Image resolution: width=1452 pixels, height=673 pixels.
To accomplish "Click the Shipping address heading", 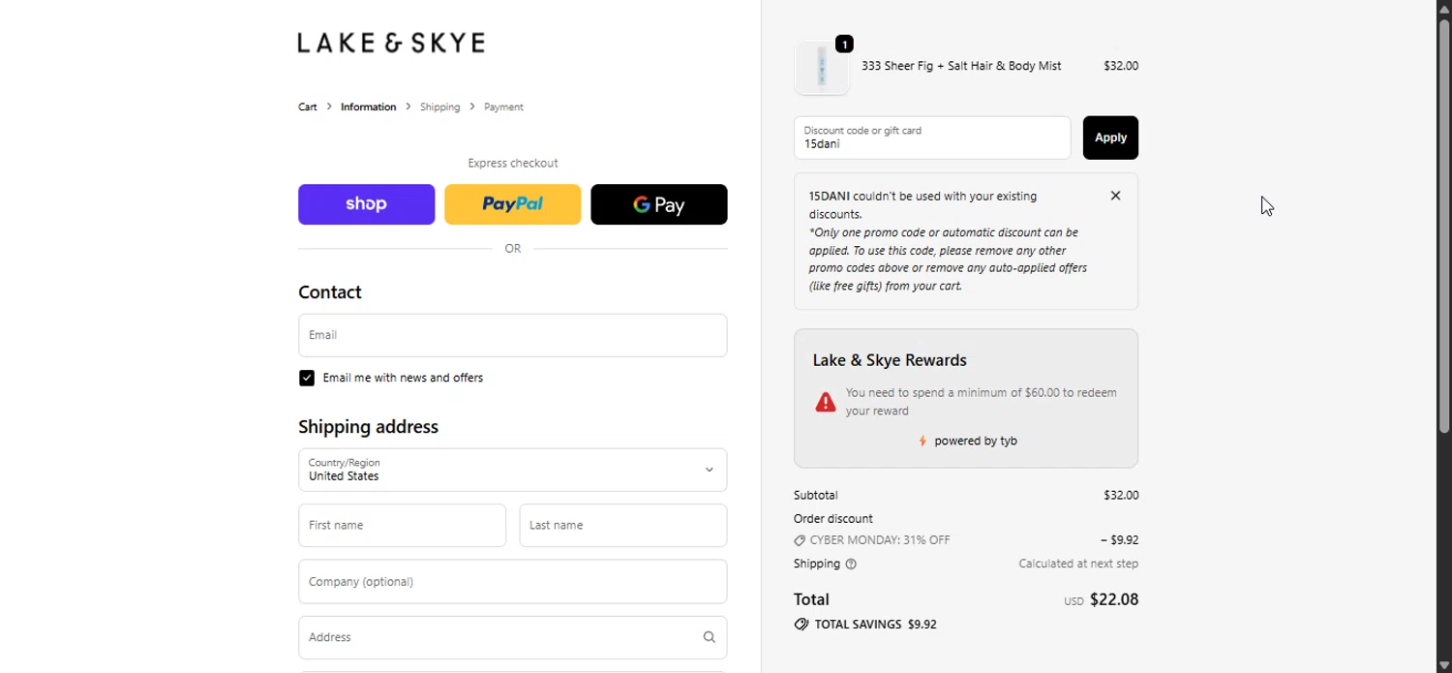I will tap(368, 427).
